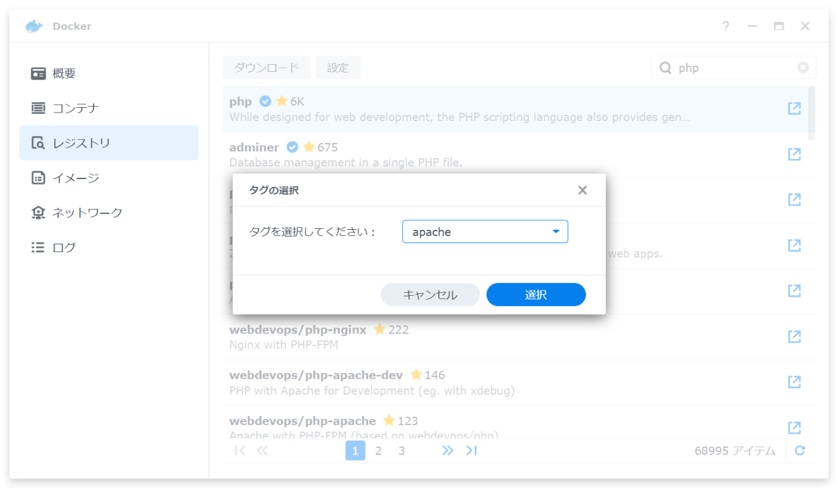Open the apache tag dropdown

[485, 232]
